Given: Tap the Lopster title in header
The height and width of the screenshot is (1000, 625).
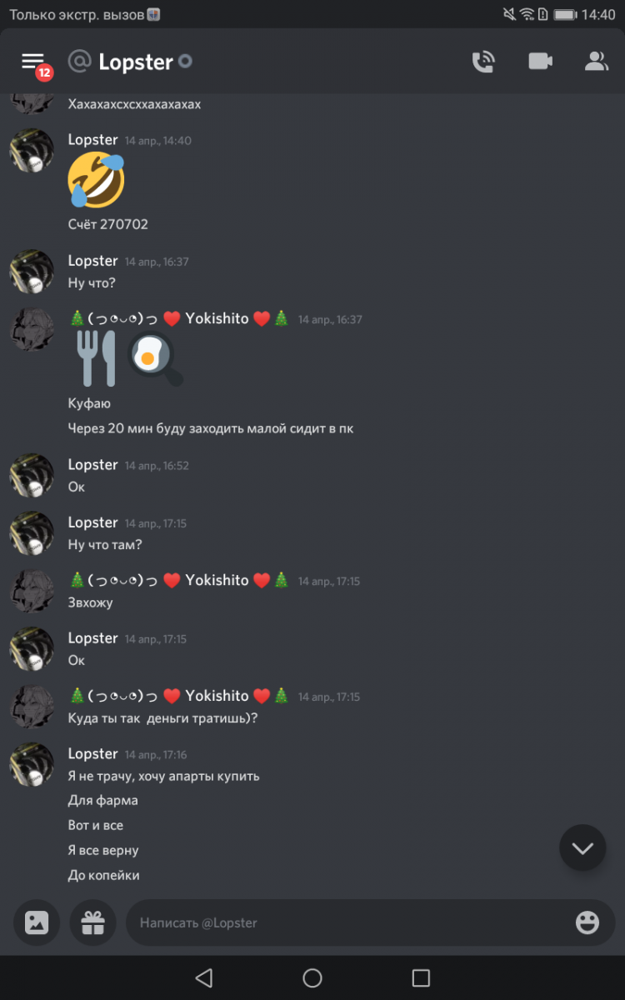Looking at the screenshot, I should (136, 62).
